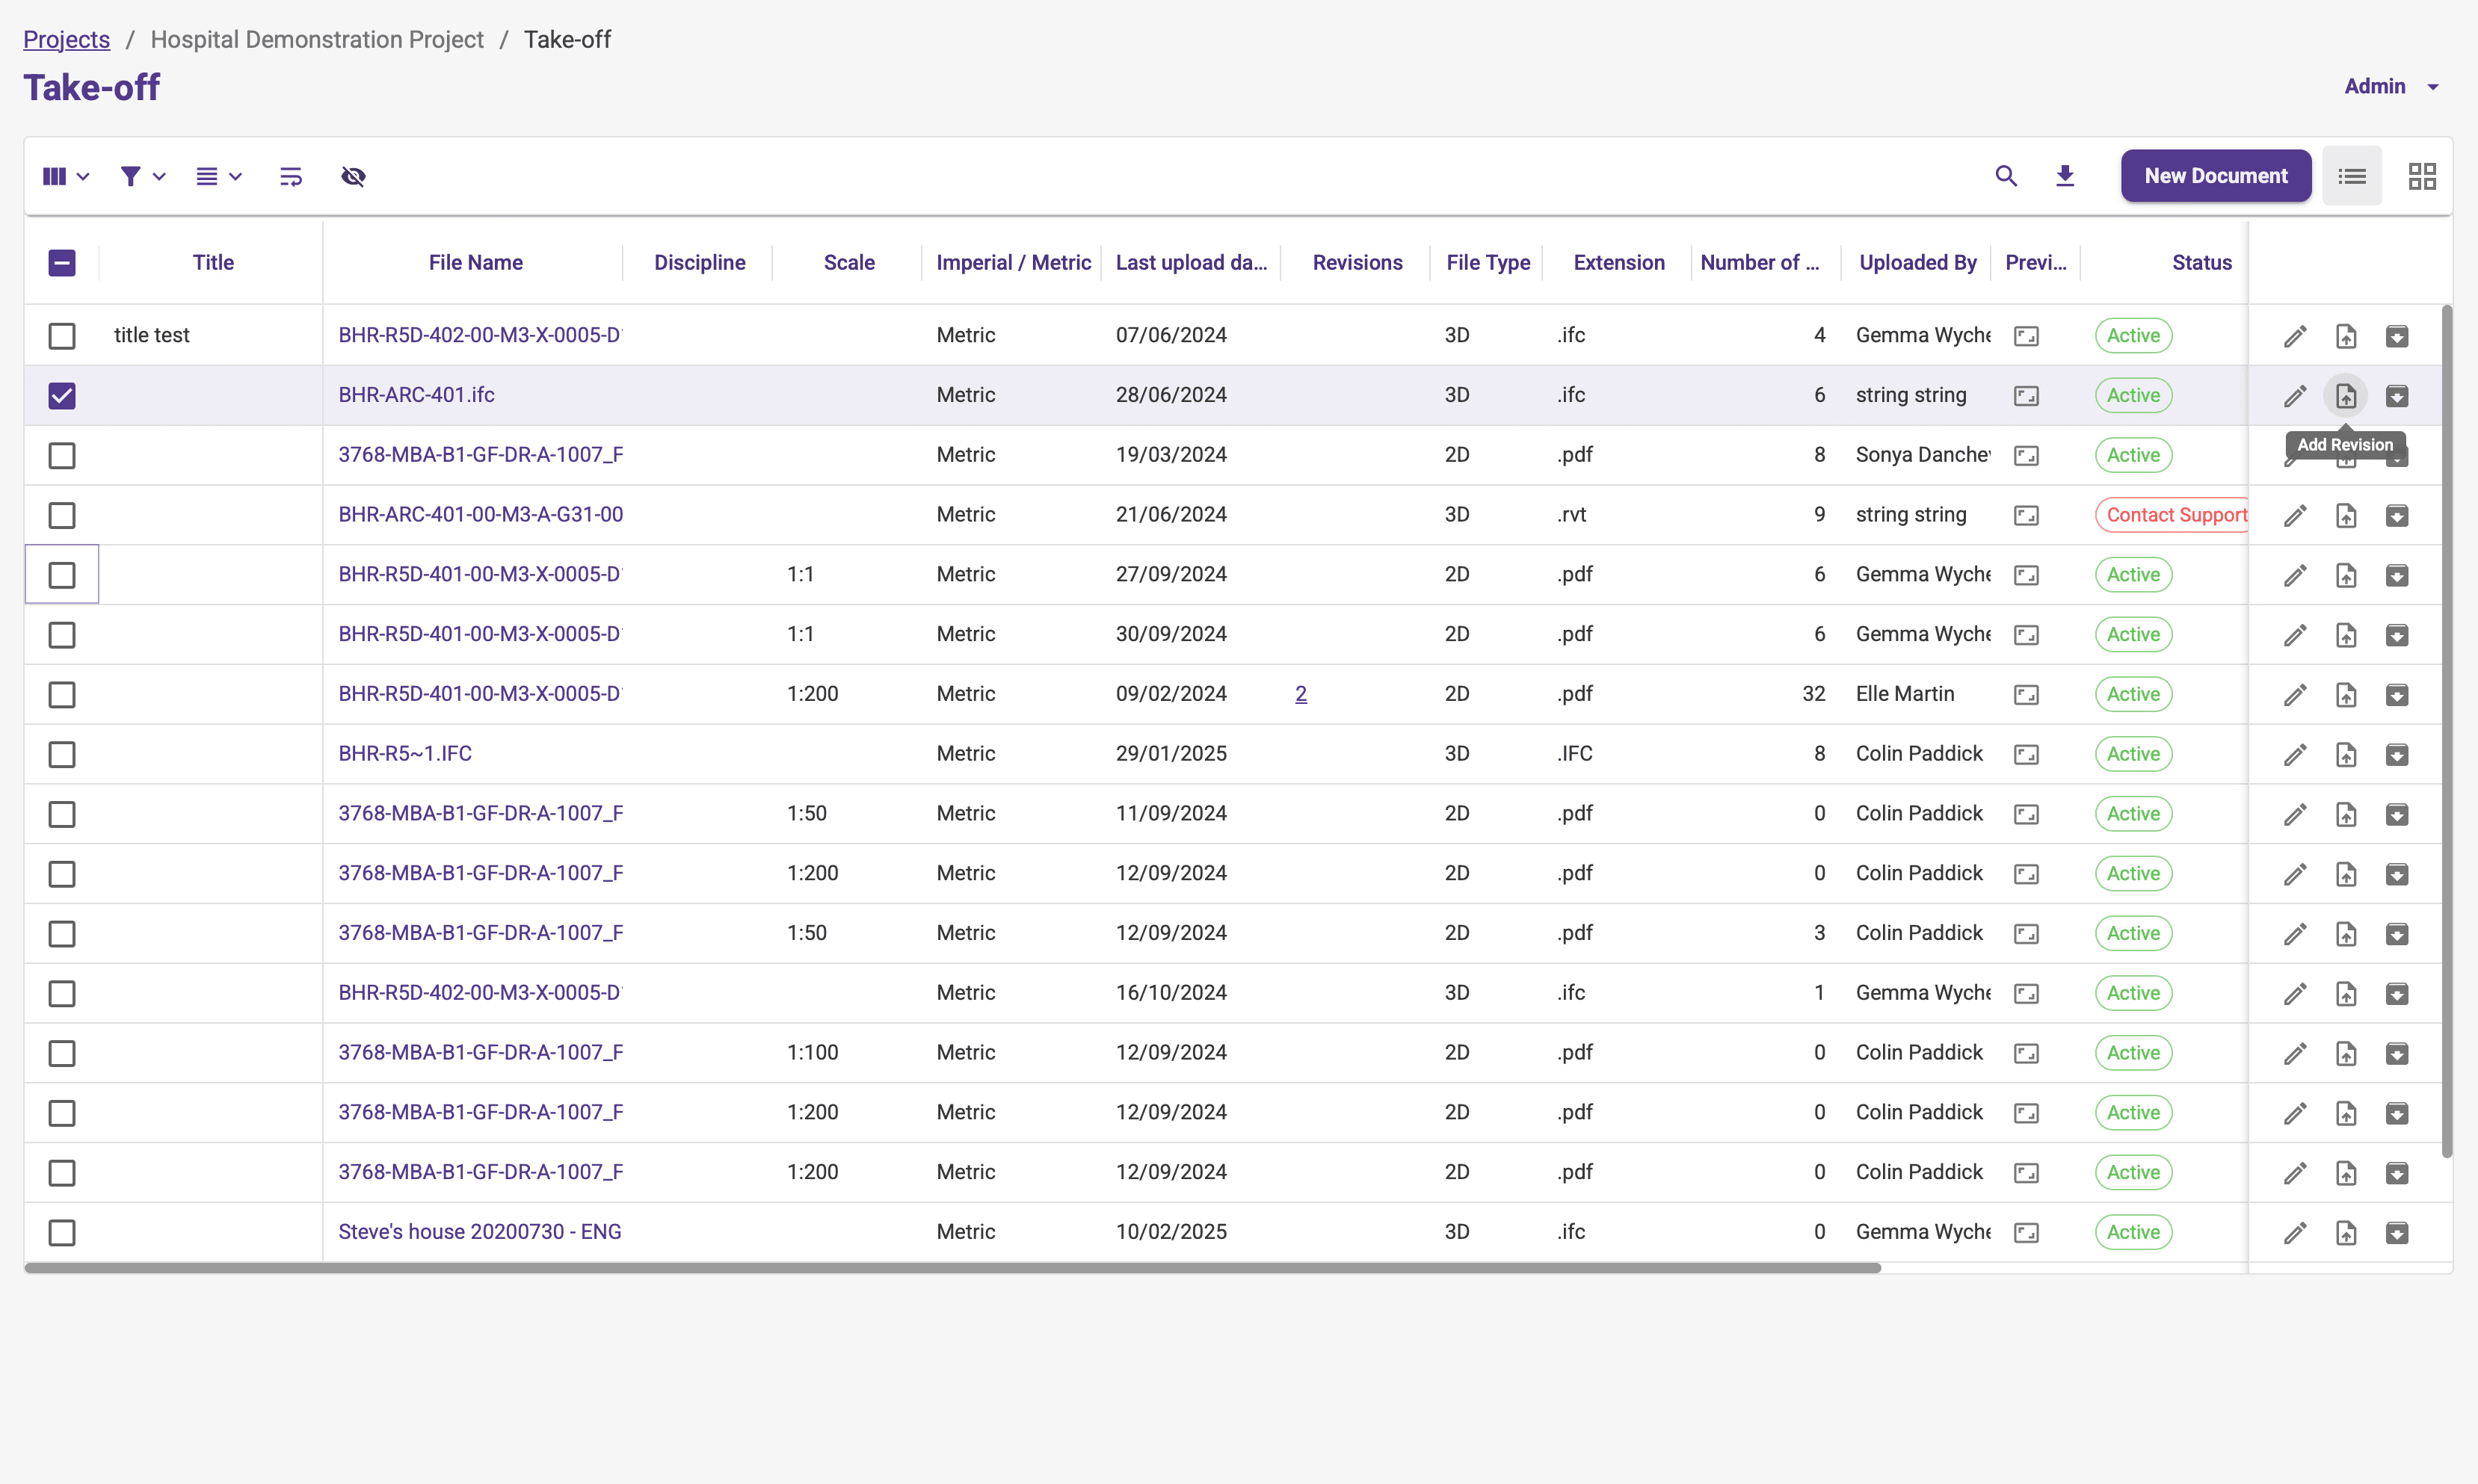The height and width of the screenshot is (1484, 2478).
Task: Switch to grid view layout
Action: (2421, 176)
